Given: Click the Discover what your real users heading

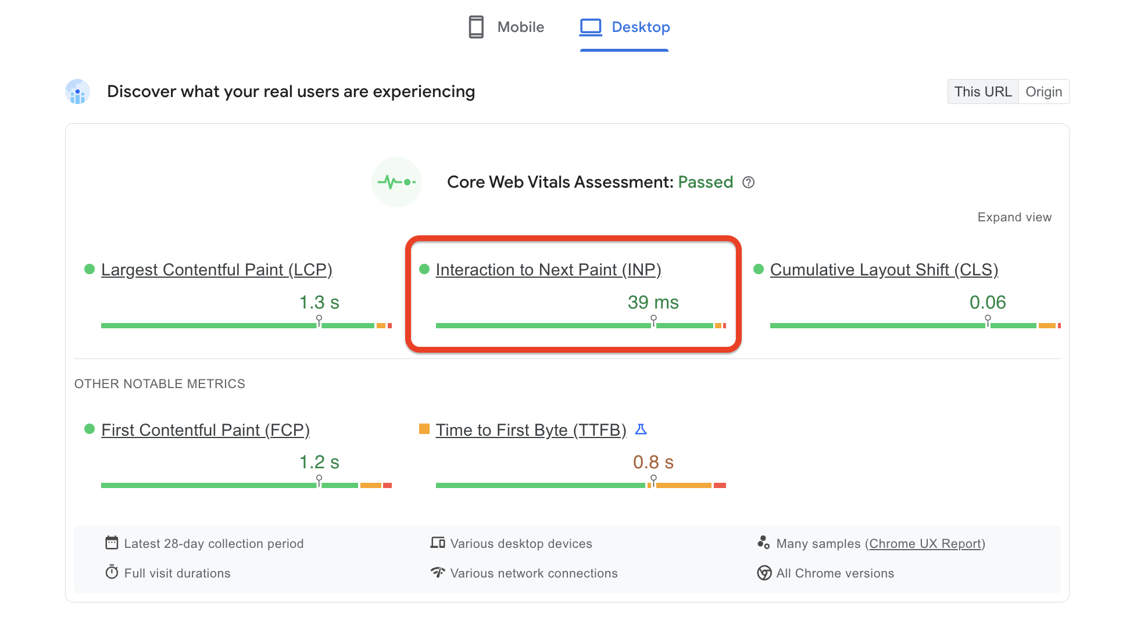Looking at the screenshot, I should [x=291, y=92].
